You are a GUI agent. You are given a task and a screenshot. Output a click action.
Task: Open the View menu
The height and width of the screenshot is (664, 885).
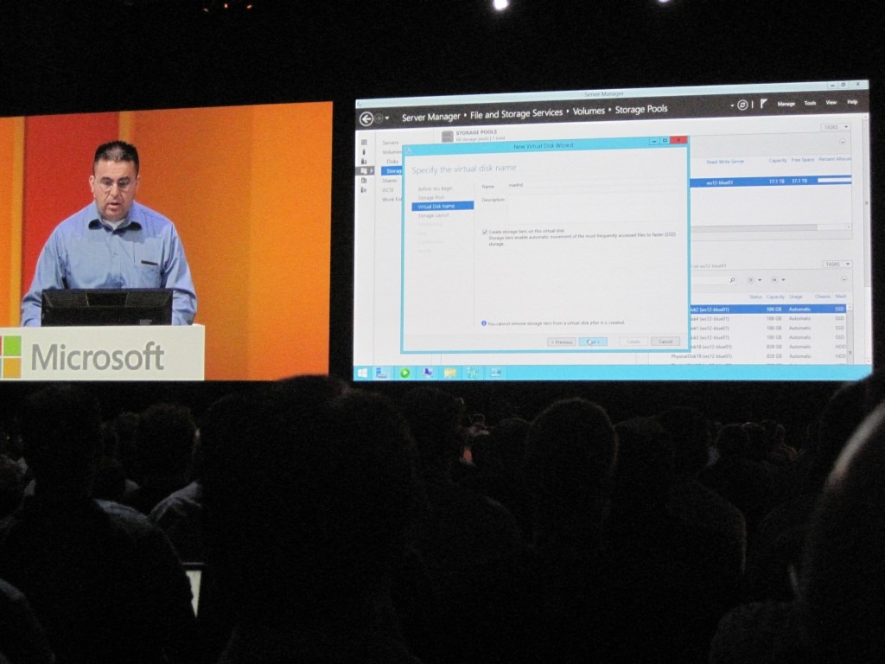pyautogui.click(x=831, y=103)
